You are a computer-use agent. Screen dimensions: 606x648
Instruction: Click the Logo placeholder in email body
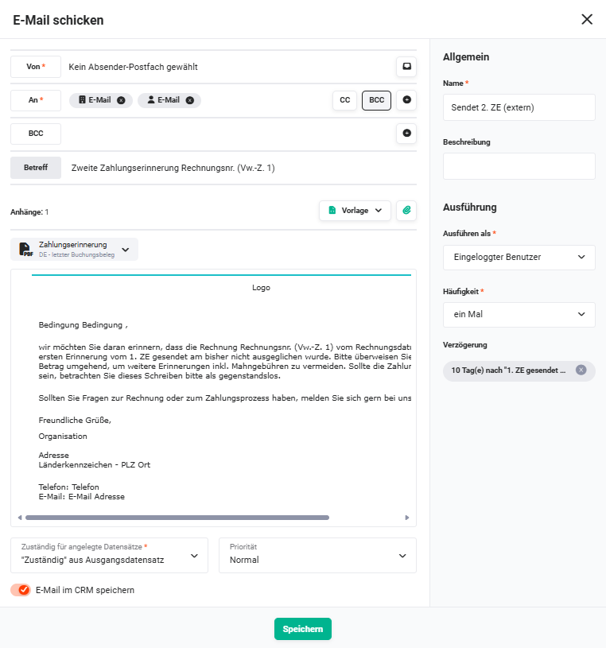click(261, 288)
